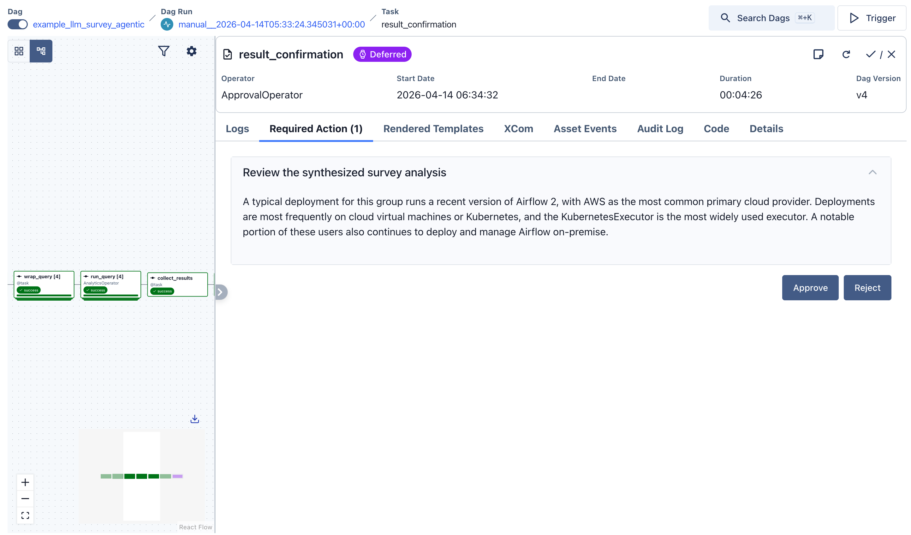Zoom in on the DAG graph
The height and width of the screenshot is (535, 911).
(25, 482)
